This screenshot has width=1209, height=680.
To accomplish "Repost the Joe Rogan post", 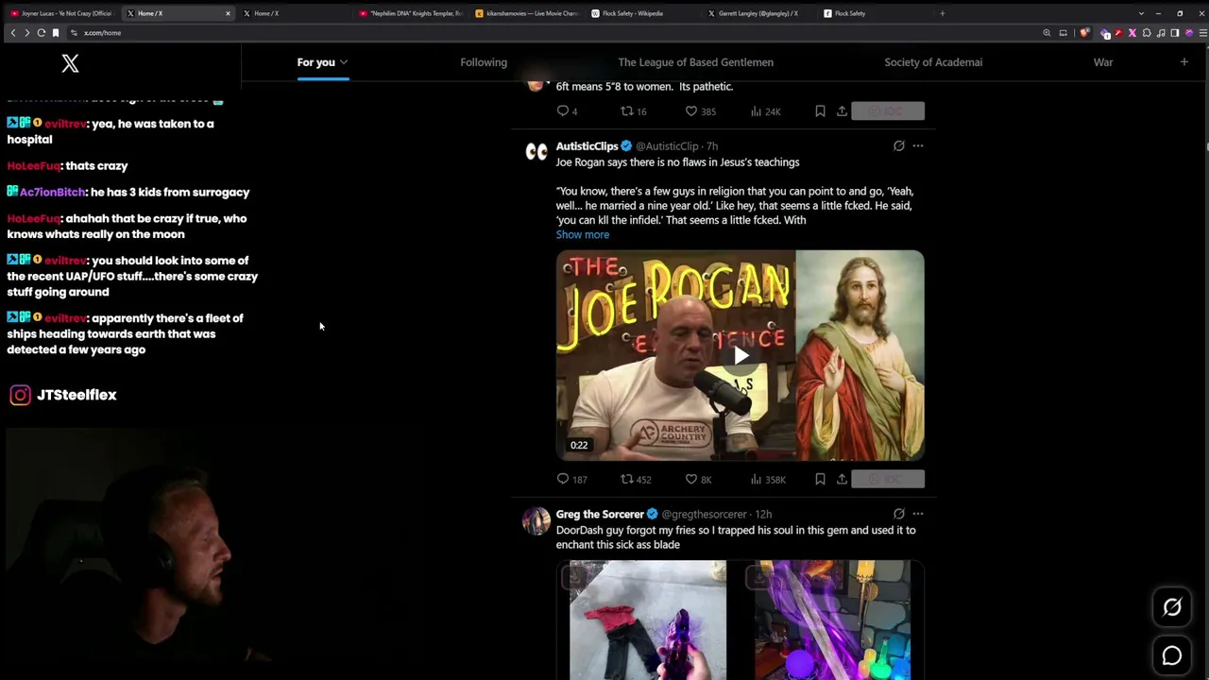I will 636,480.
